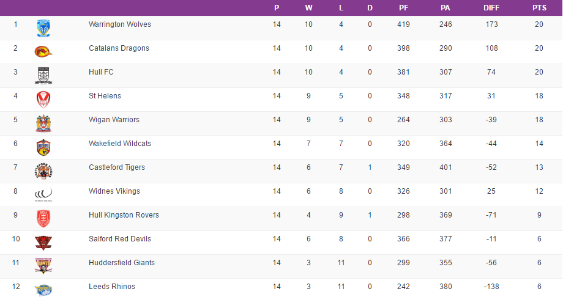This screenshot has width=563, height=297.
Task: Click the Wigan Warriors club crest
Action: 43,123
